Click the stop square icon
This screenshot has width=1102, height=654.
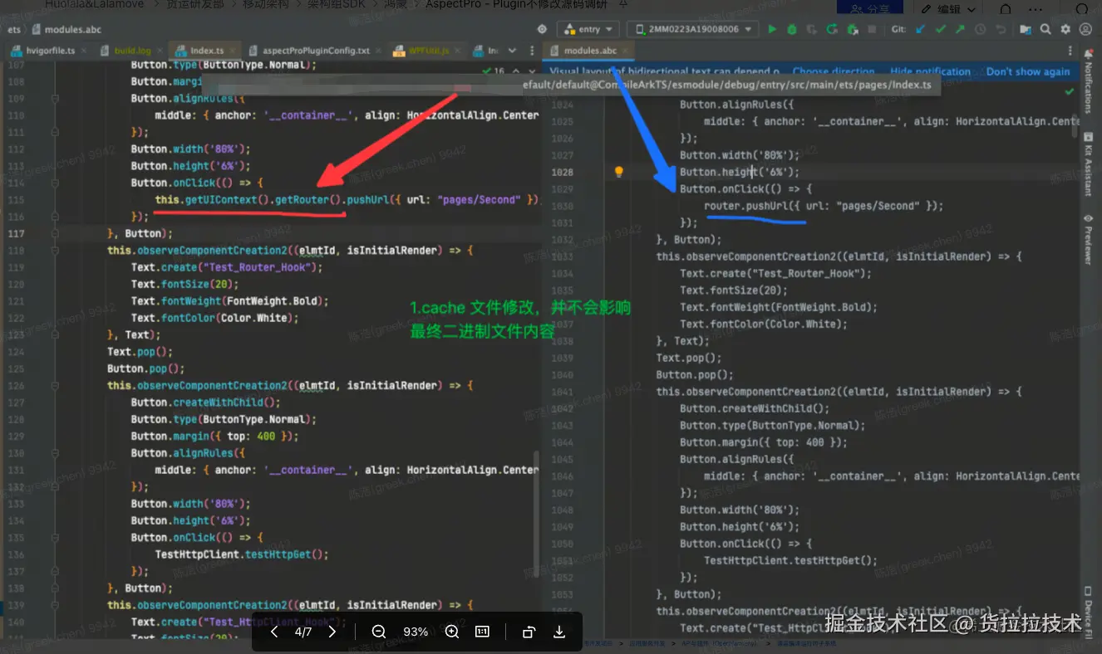tap(871, 29)
